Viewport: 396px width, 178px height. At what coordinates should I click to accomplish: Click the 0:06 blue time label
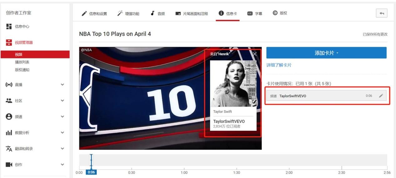tap(91, 172)
